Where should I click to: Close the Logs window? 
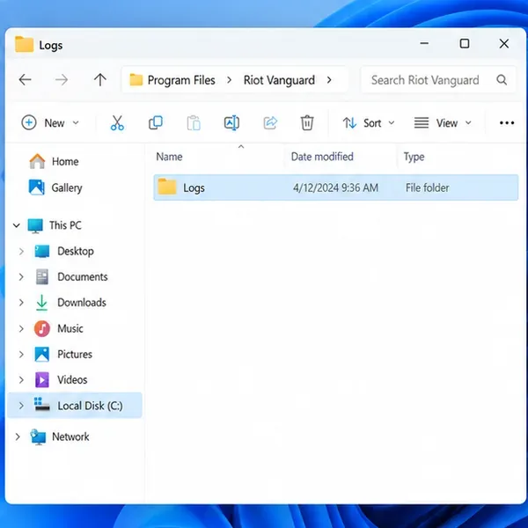click(x=503, y=43)
